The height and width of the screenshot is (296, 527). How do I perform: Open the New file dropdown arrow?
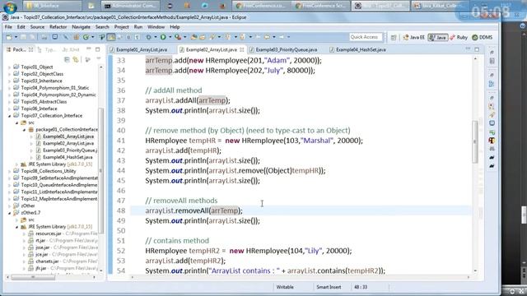[16, 37]
